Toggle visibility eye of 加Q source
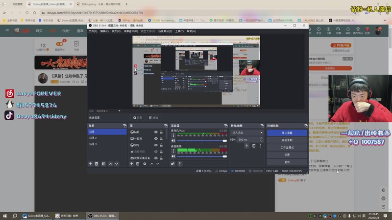The width and height of the screenshot is (392, 220). 156,145
